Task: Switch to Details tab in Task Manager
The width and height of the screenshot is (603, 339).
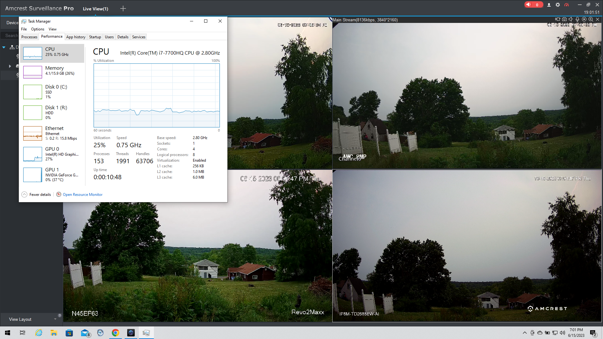Action: [123, 37]
